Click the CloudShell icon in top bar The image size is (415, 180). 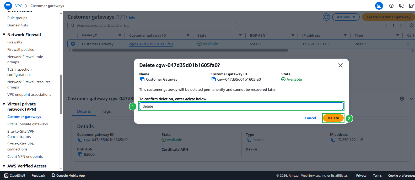(x=401, y=6)
